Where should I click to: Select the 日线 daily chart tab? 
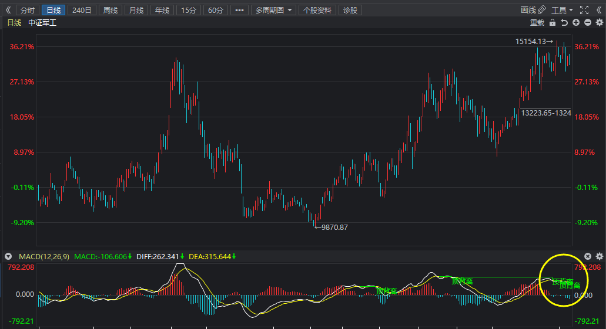point(53,10)
